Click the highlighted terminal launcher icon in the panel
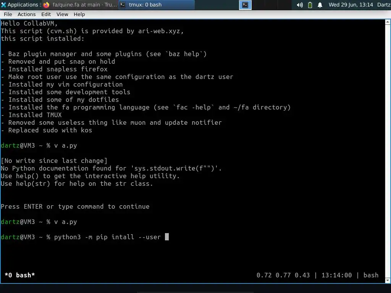Image resolution: width=391 pixels, height=293 pixels. (x=245, y=5)
